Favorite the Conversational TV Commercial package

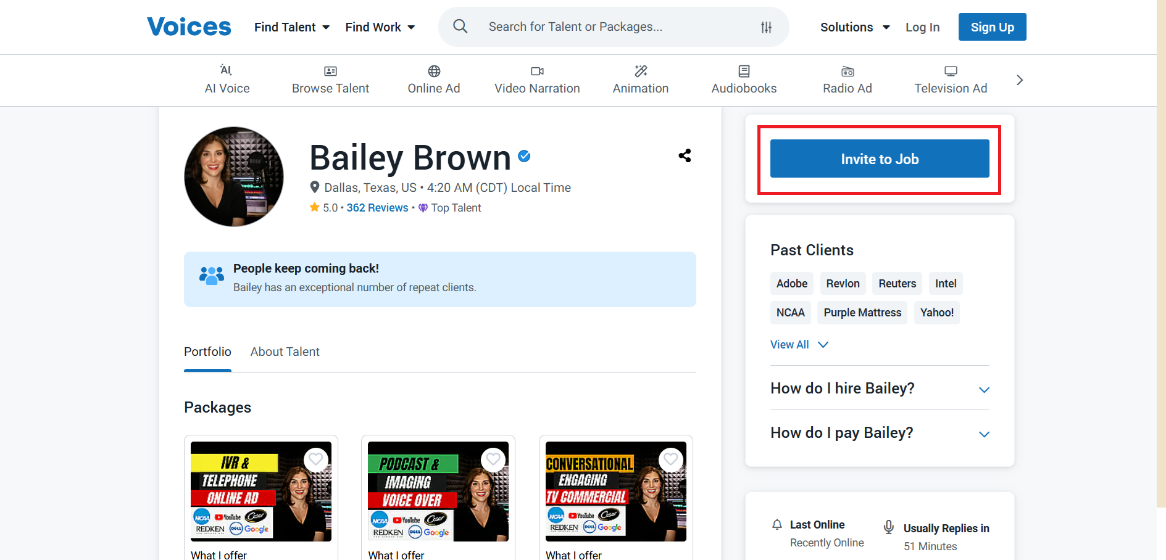670,459
